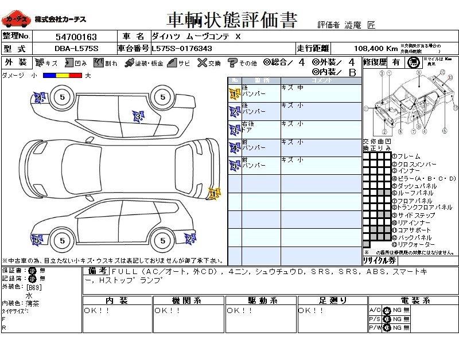
Task: Select the 割れ crack legend icon
Action: pyautogui.click(x=99, y=62)
